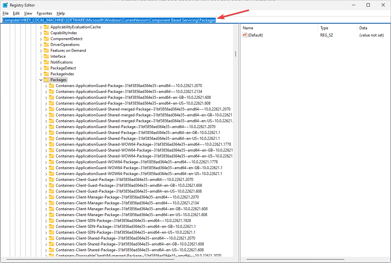Expand Containers-Client-Guest-Package en-US 10.0.22621.608

pyautogui.click(x=46, y=191)
